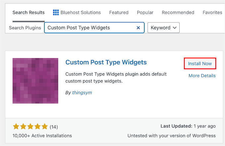
Task: Open the Custom Post Type Widgets title link
Action: click(x=106, y=62)
